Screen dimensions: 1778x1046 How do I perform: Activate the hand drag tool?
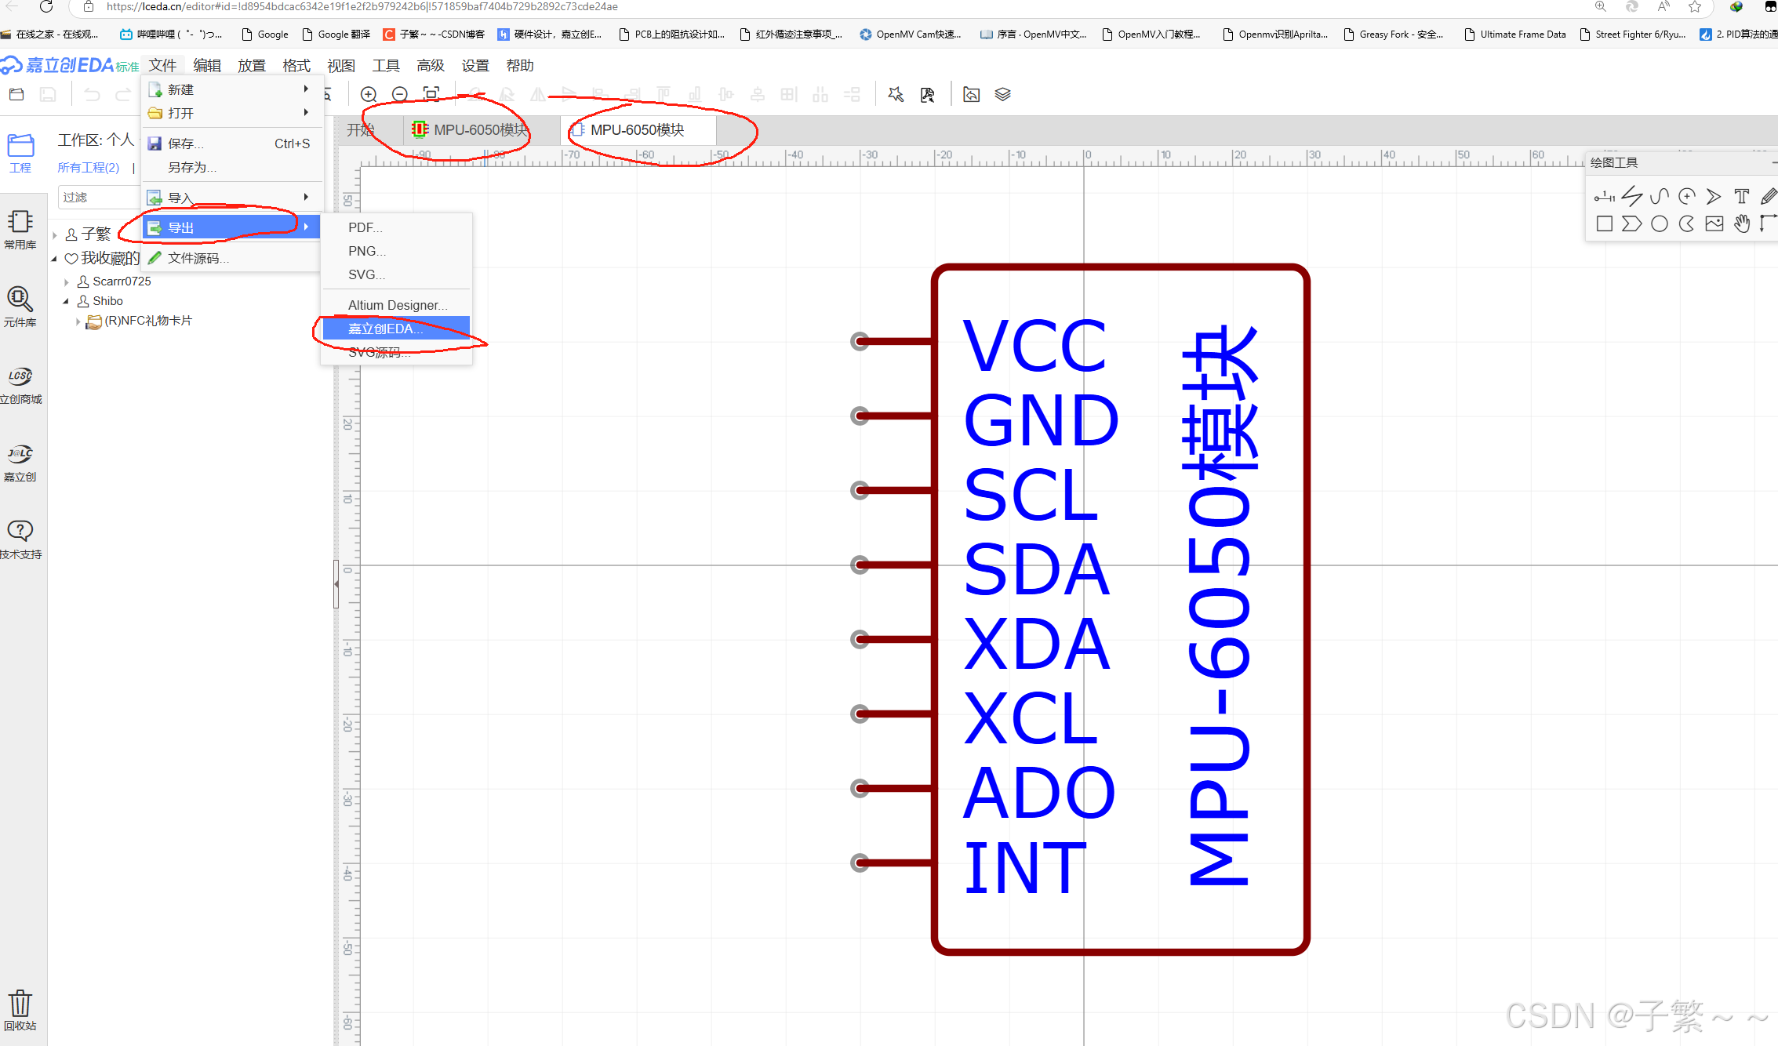(x=1741, y=224)
